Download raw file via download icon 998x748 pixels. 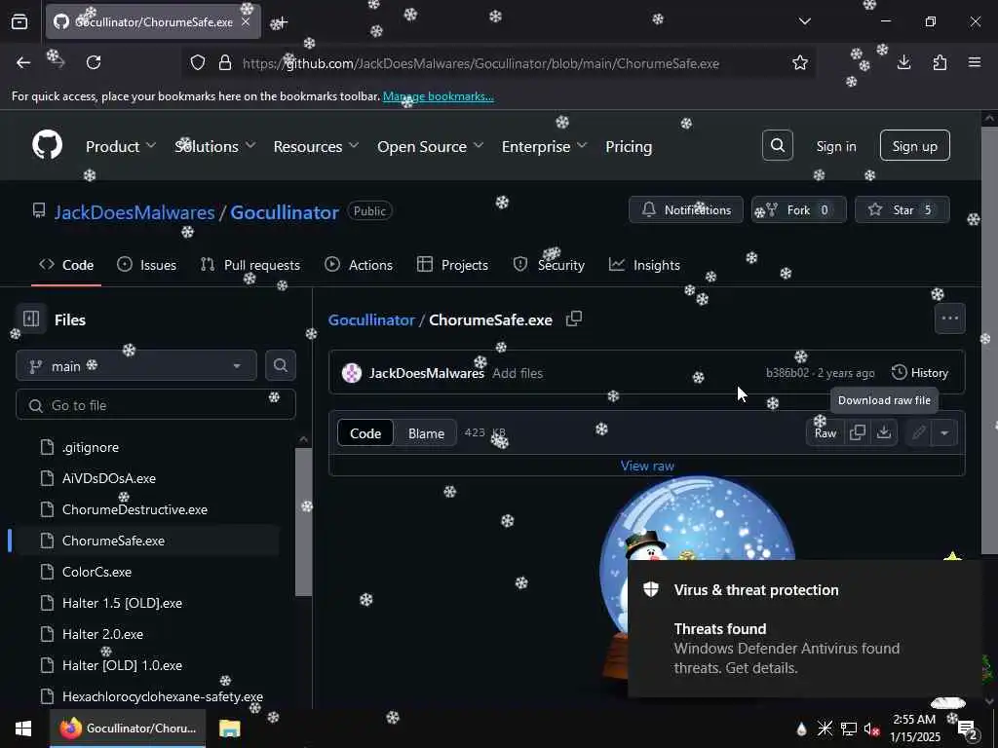(x=883, y=432)
